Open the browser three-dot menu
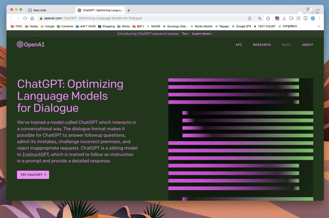The image size is (329, 218). [319, 18]
